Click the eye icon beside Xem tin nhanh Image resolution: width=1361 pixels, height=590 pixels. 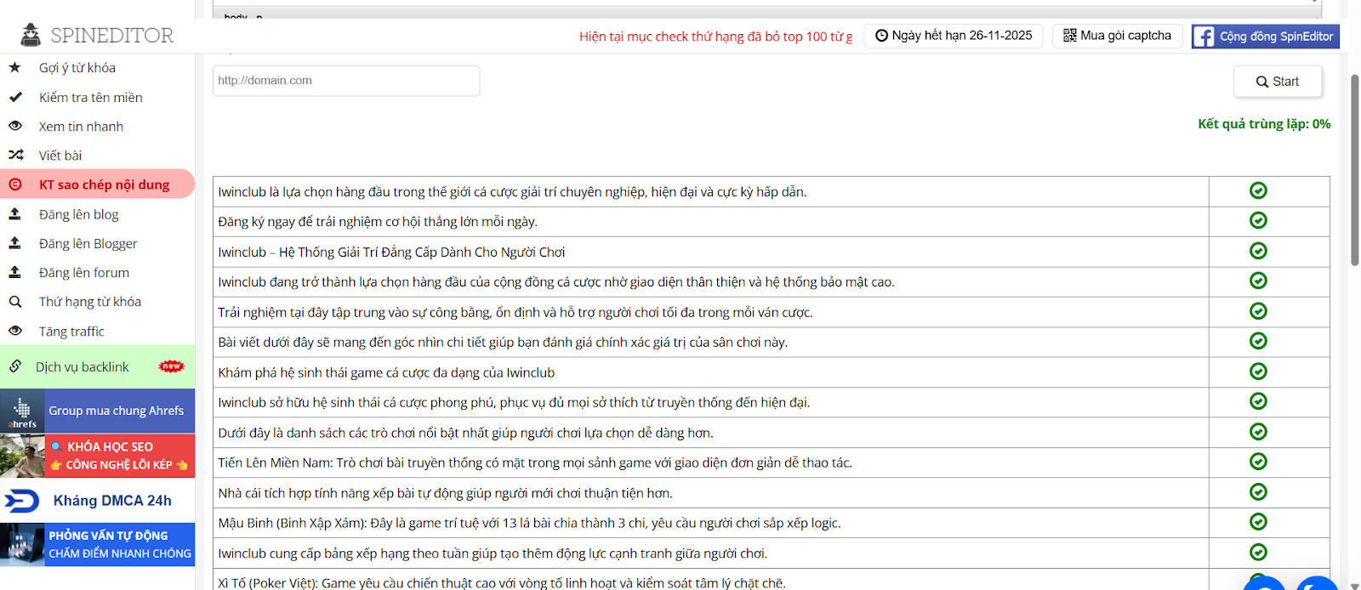click(15, 126)
